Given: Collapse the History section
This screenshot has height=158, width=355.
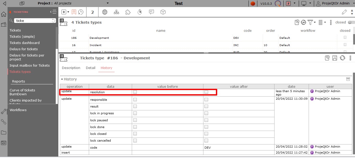Looking at the screenshot, I should [62, 79].
